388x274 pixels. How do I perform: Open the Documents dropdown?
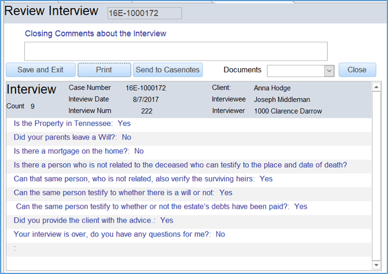(329, 71)
